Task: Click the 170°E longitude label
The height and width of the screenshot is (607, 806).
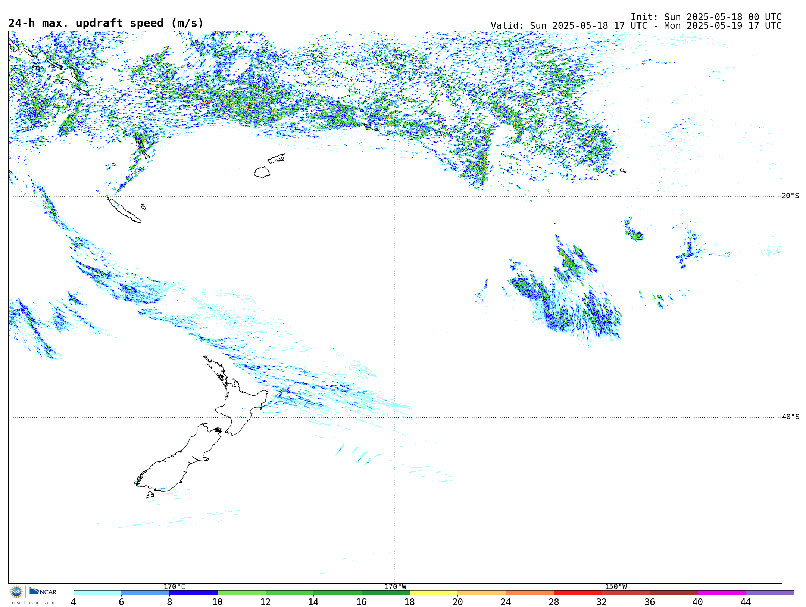Action: tap(174, 587)
